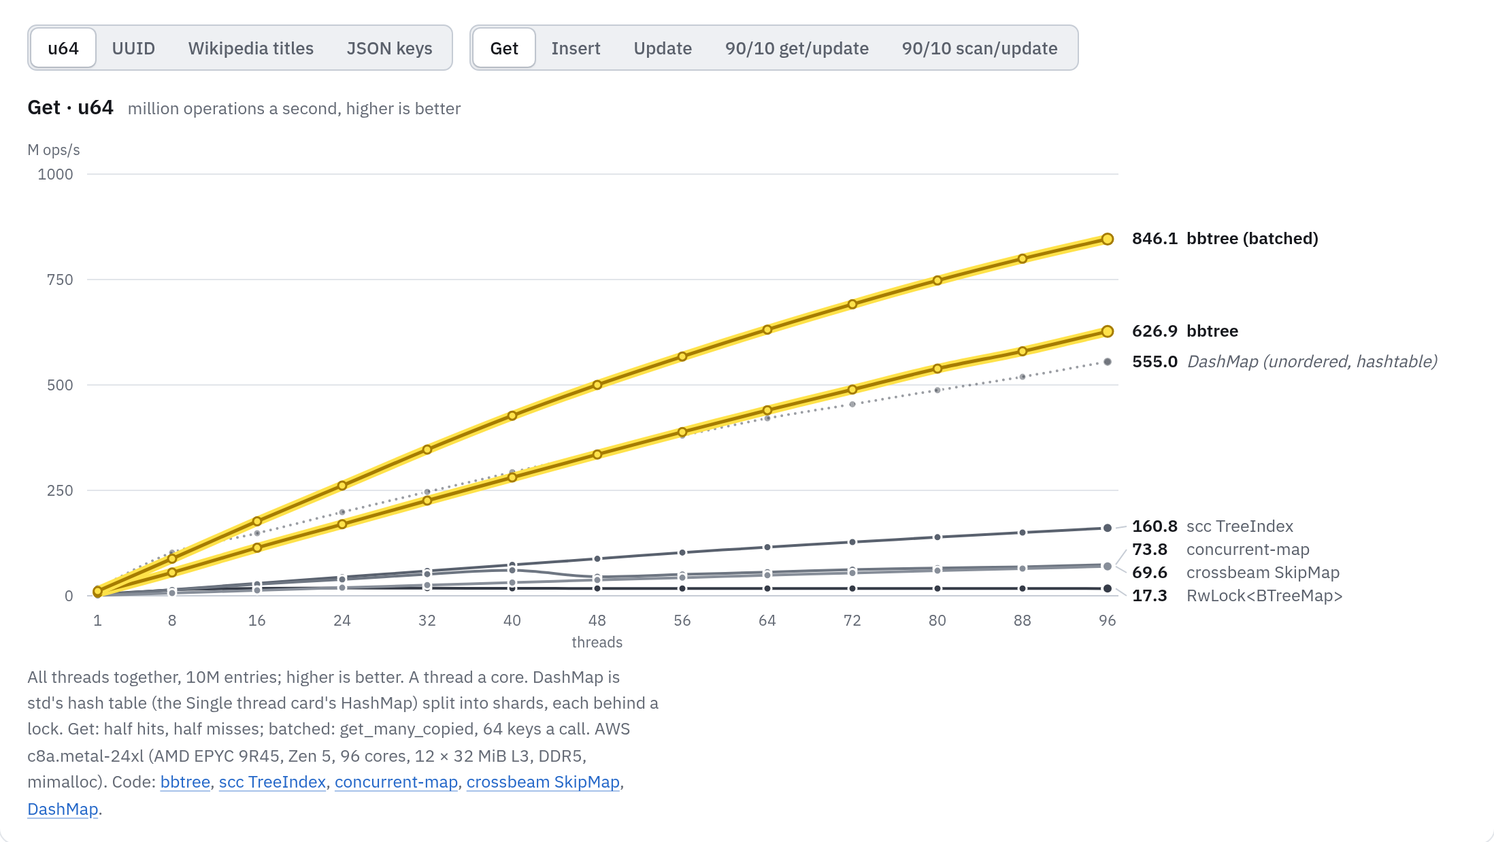Image resolution: width=1494 pixels, height=842 pixels.
Task: Open the bbtree code link
Action: tap(185, 782)
